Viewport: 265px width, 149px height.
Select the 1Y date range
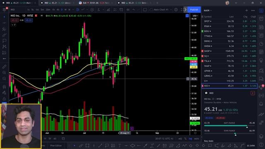45,139
